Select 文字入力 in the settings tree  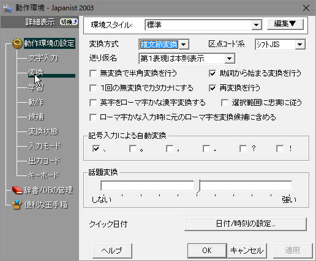click(x=43, y=58)
